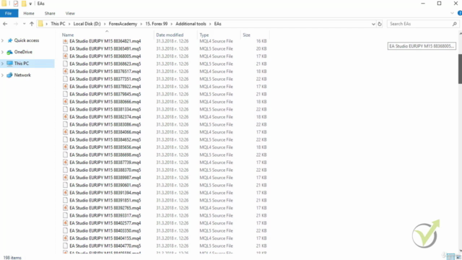Screen dimensions: 462x260
Task: Click the icon of file 88402577.mq4
Action: pos(65,223)
